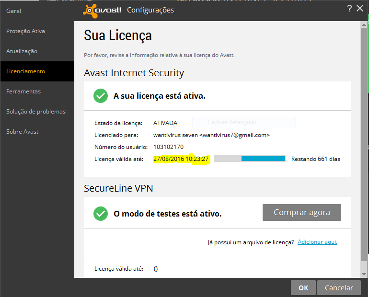Click Cancelar to discard changes

point(339,287)
